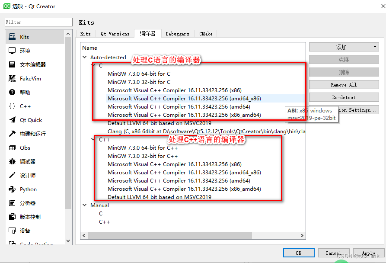Select MinGW 7.3.0 32-bit for C++
Viewport: 386px width, 263px height.
tap(143, 156)
